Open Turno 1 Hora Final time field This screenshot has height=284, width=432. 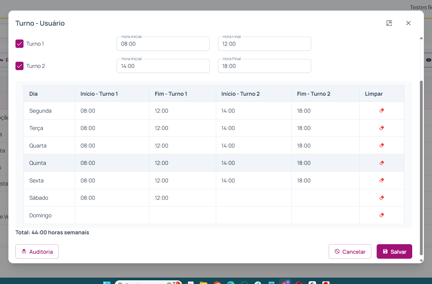[264, 44]
